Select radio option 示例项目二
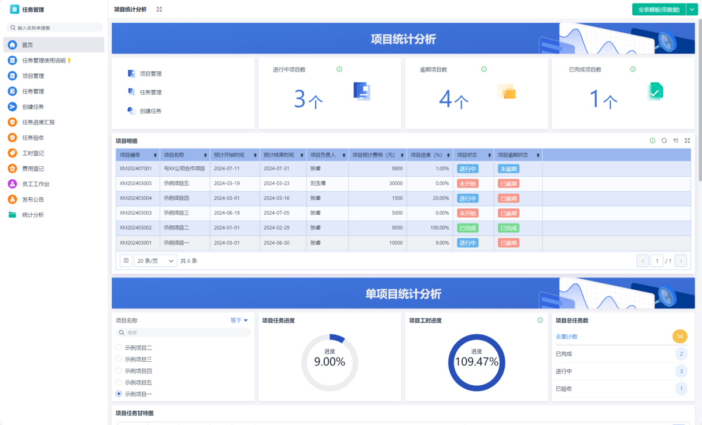Viewport: 702px width, 425px height. (x=119, y=348)
